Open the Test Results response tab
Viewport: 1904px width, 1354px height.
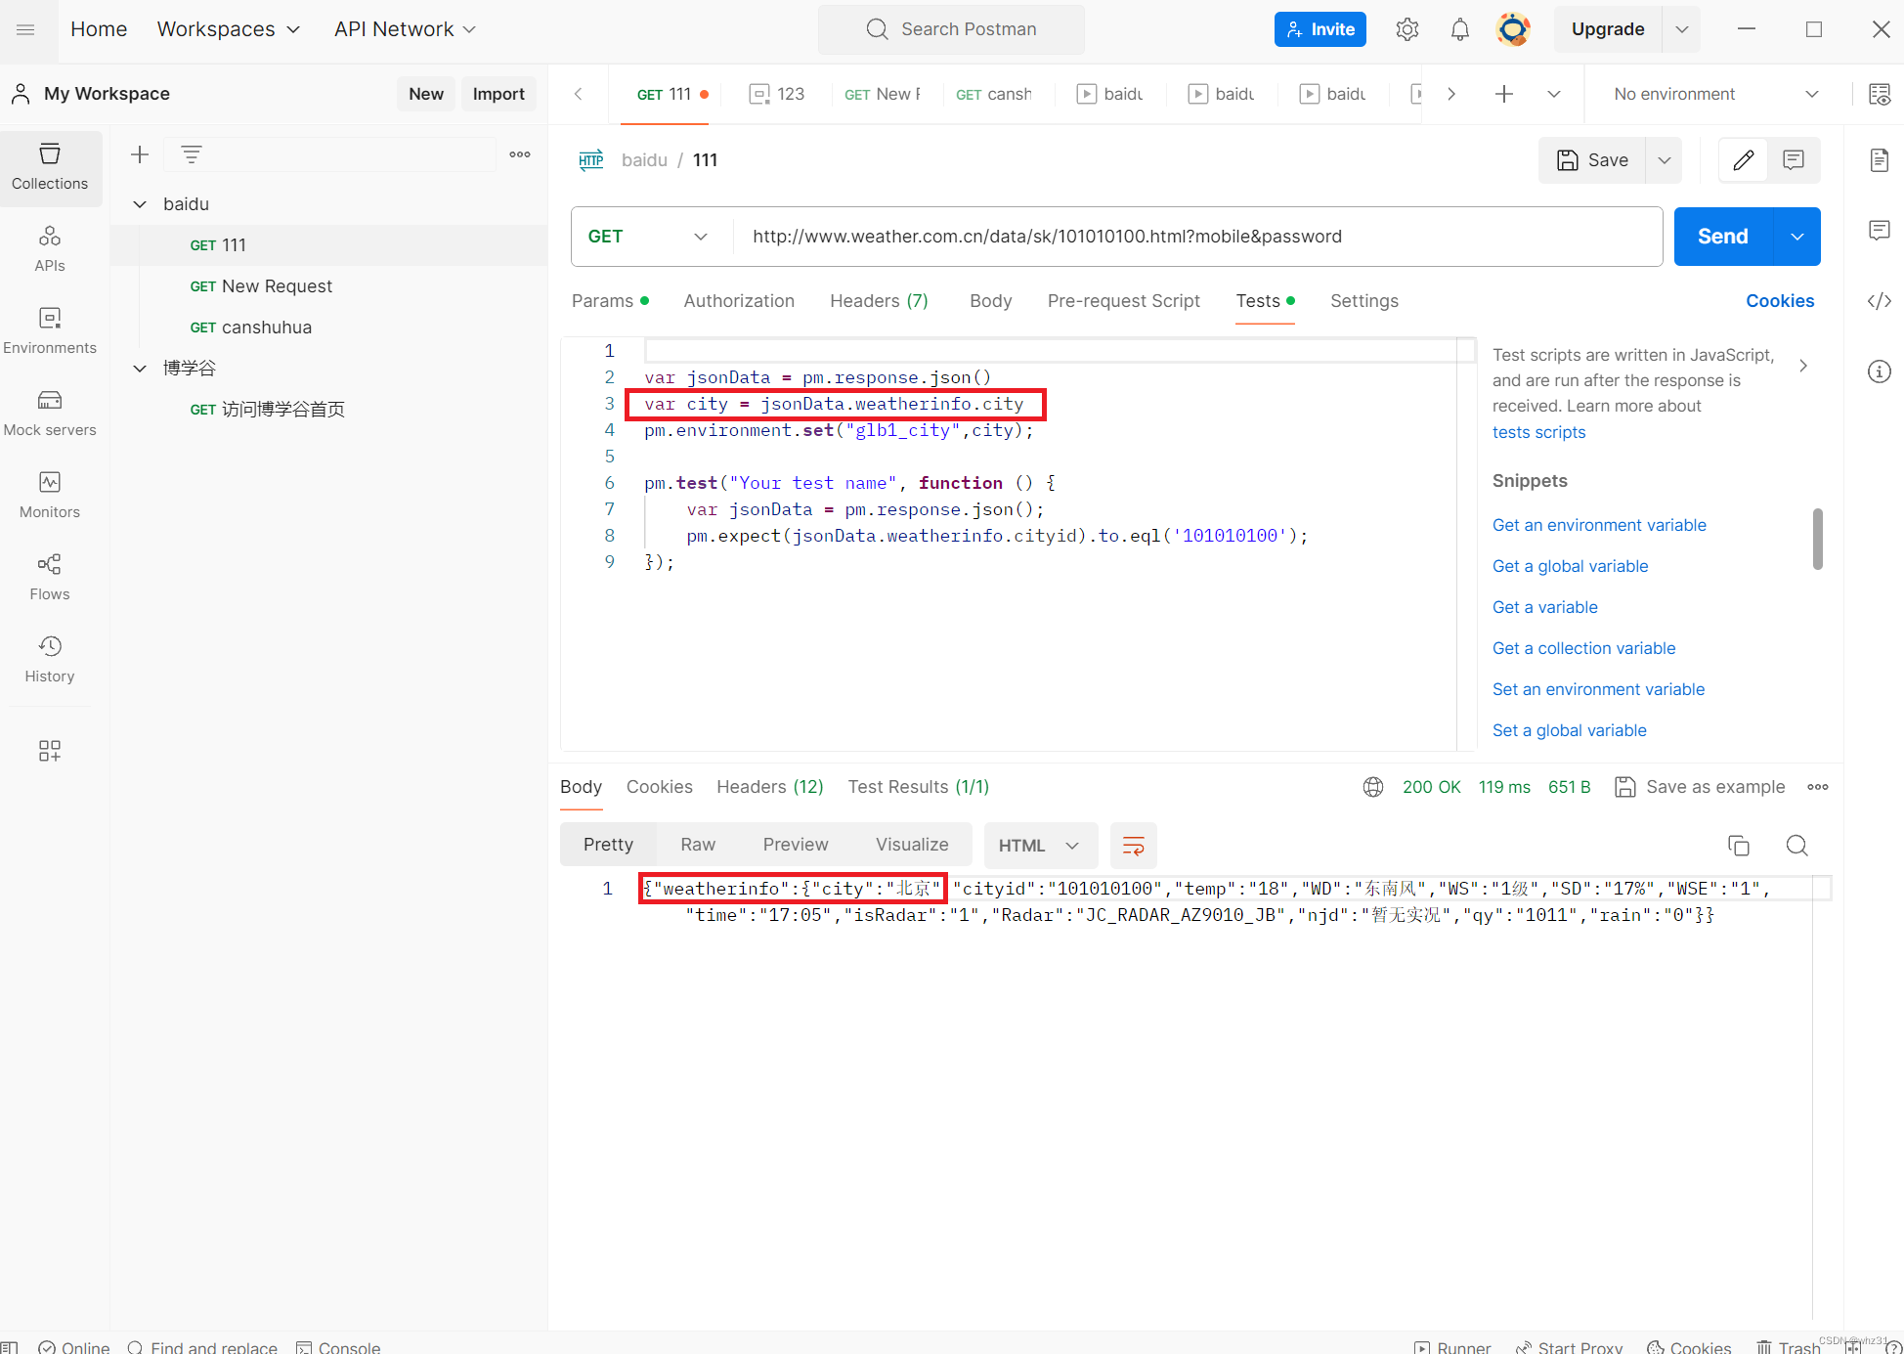pyautogui.click(x=918, y=787)
